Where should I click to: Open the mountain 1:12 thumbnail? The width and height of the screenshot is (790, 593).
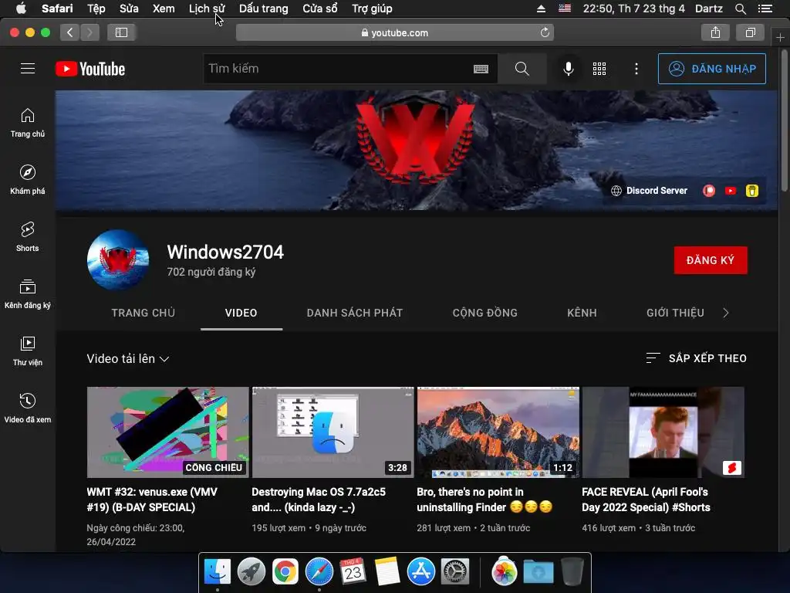(x=498, y=432)
